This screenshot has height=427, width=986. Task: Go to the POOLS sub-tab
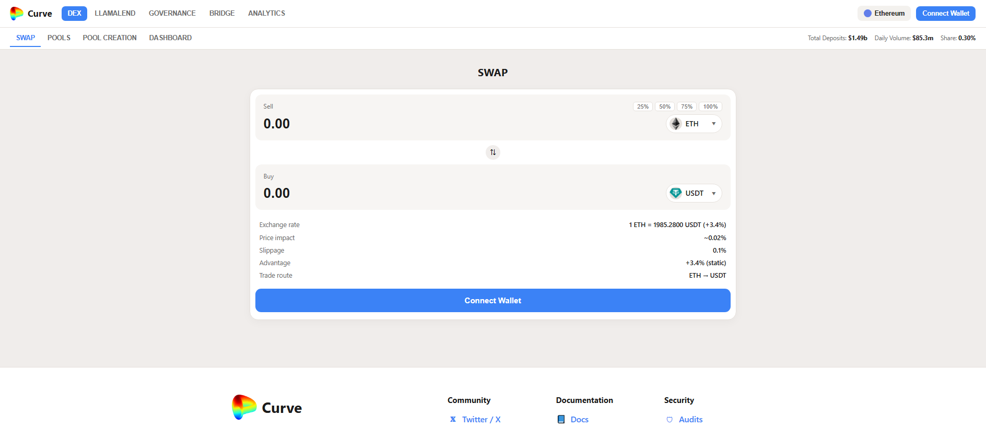[x=59, y=38]
